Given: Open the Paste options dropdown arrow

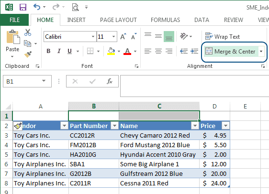Looking at the screenshot, I should (12, 56).
